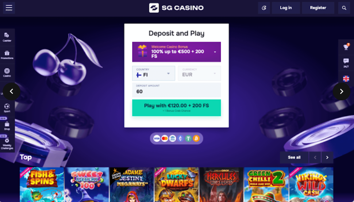This screenshot has width=354, height=202.
Task: Open the Sport soccer ball icon
Action: 7,108
